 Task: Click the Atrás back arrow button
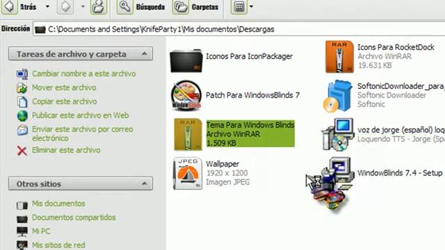9,6
